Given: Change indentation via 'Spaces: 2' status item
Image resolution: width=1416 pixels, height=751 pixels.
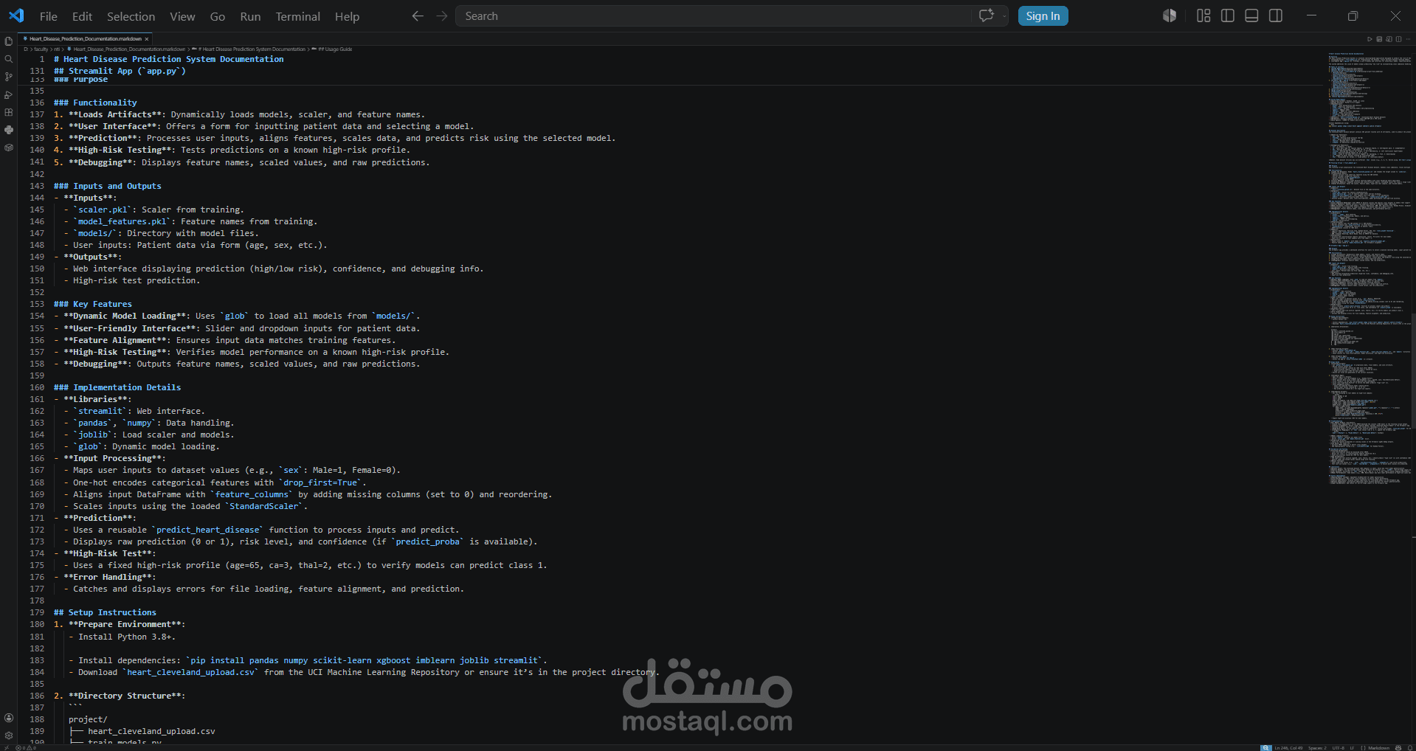Looking at the screenshot, I should click(x=1317, y=747).
